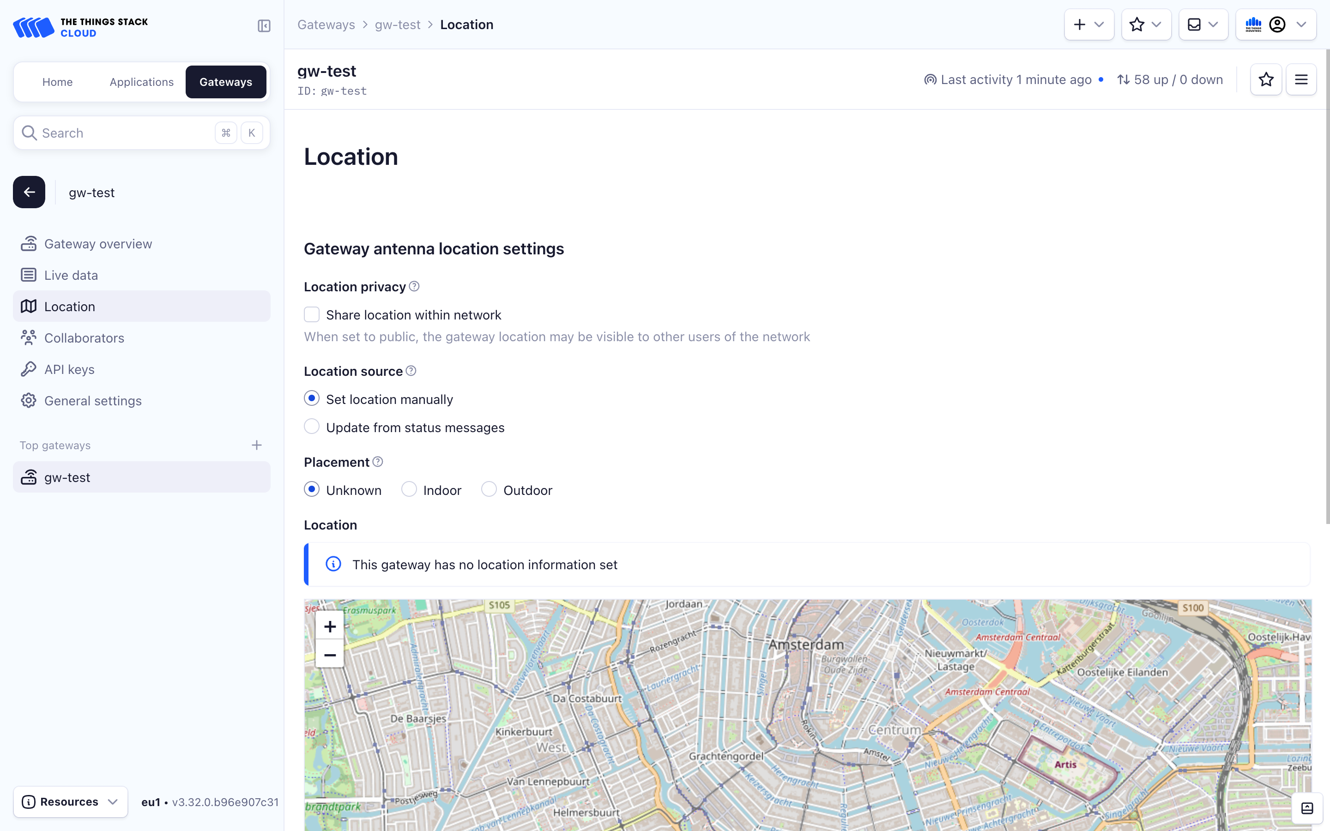Click the zoom in button on the map

click(328, 627)
